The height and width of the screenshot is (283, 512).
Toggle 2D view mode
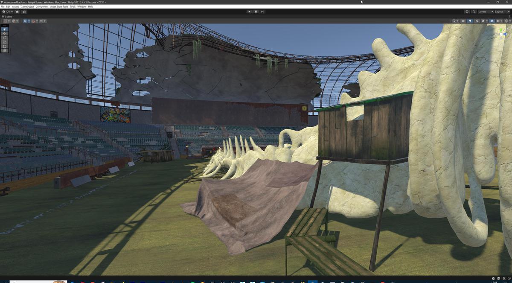coord(463,21)
